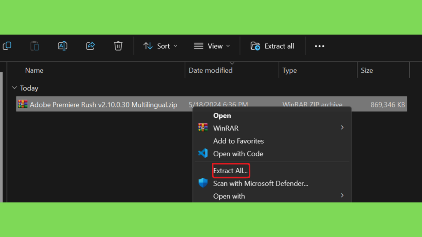Click the 869,346 KB size value
422x237 pixels.
coord(387,105)
